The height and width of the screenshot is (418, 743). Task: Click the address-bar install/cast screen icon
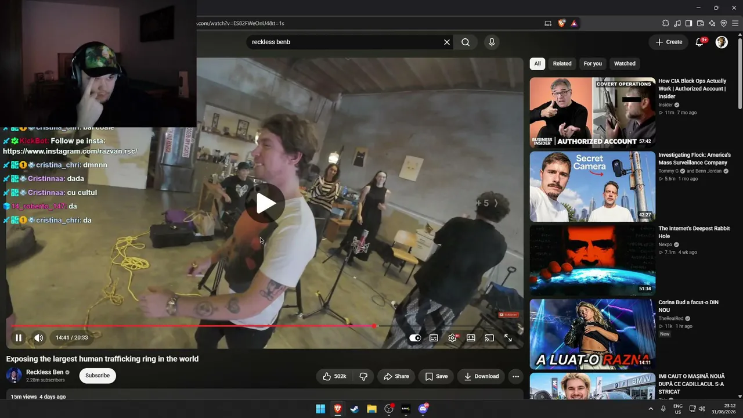[548, 23]
